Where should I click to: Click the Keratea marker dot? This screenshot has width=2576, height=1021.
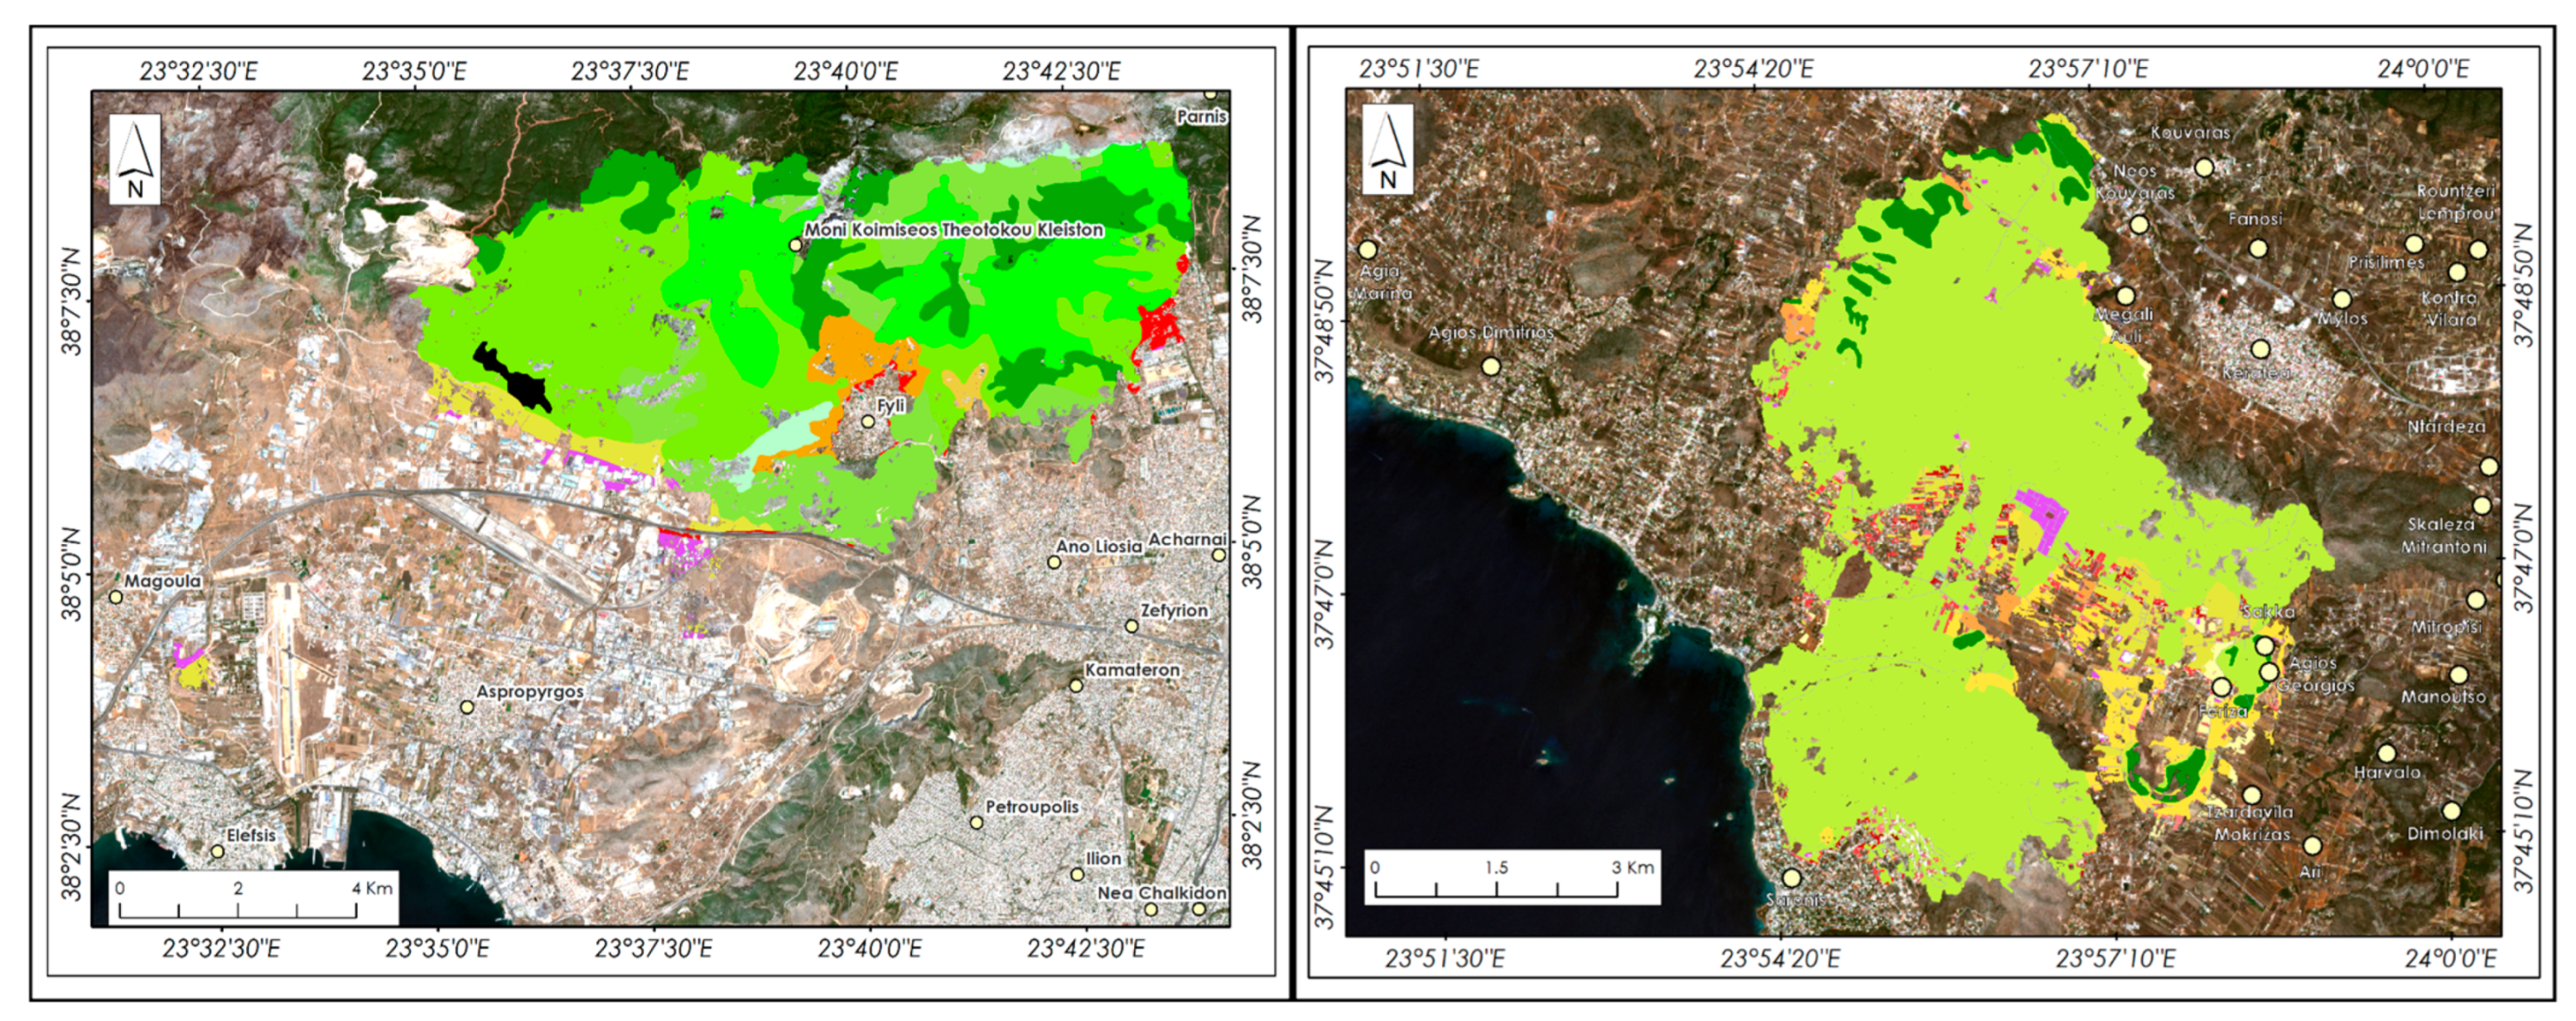point(2260,349)
